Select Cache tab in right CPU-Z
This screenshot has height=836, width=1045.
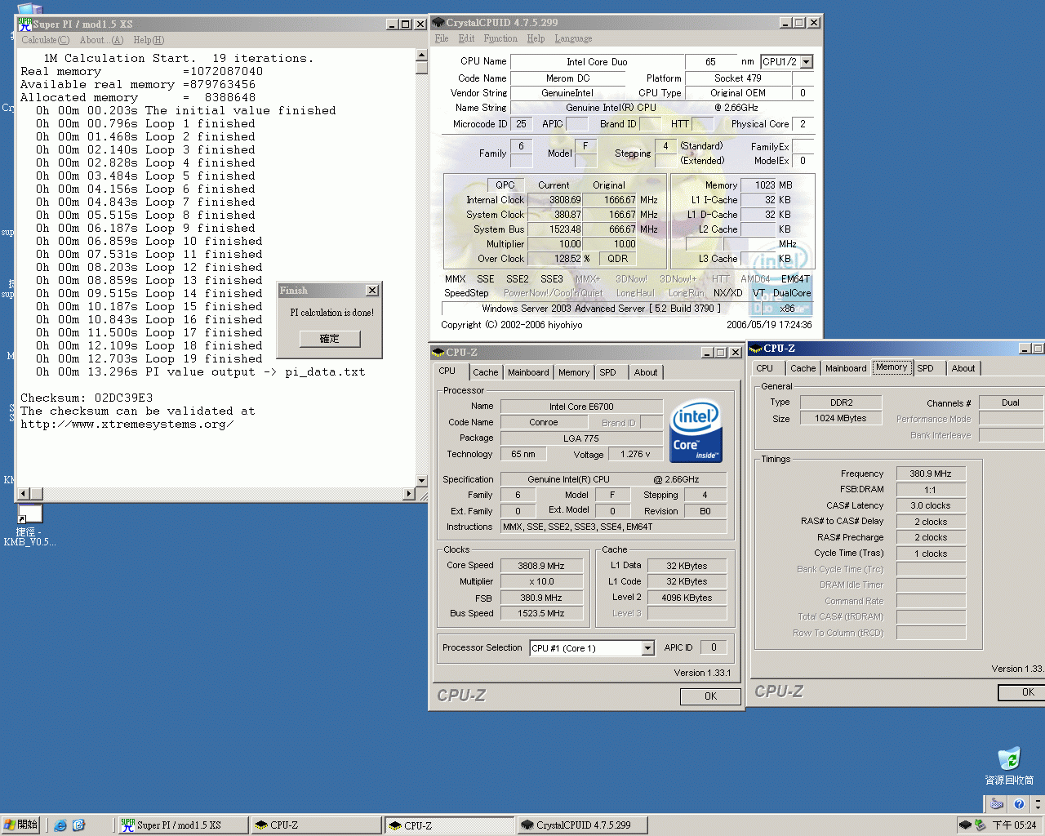click(803, 368)
